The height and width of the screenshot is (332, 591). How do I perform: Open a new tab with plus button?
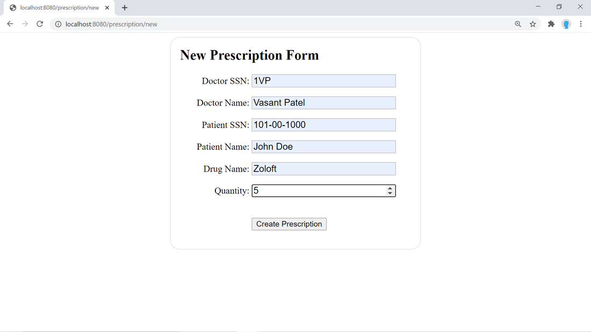pyautogui.click(x=125, y=8)
